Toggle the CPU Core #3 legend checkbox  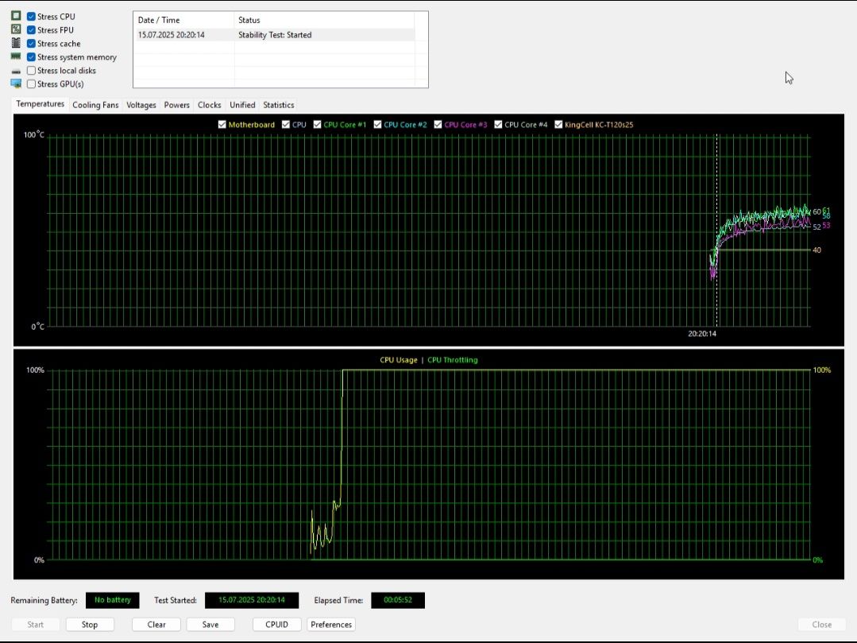click(438, 124)
